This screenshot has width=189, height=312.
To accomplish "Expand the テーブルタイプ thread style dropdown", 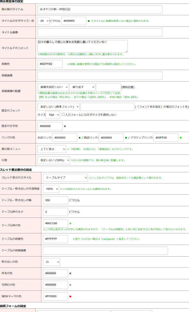I will tap(65, 178).
